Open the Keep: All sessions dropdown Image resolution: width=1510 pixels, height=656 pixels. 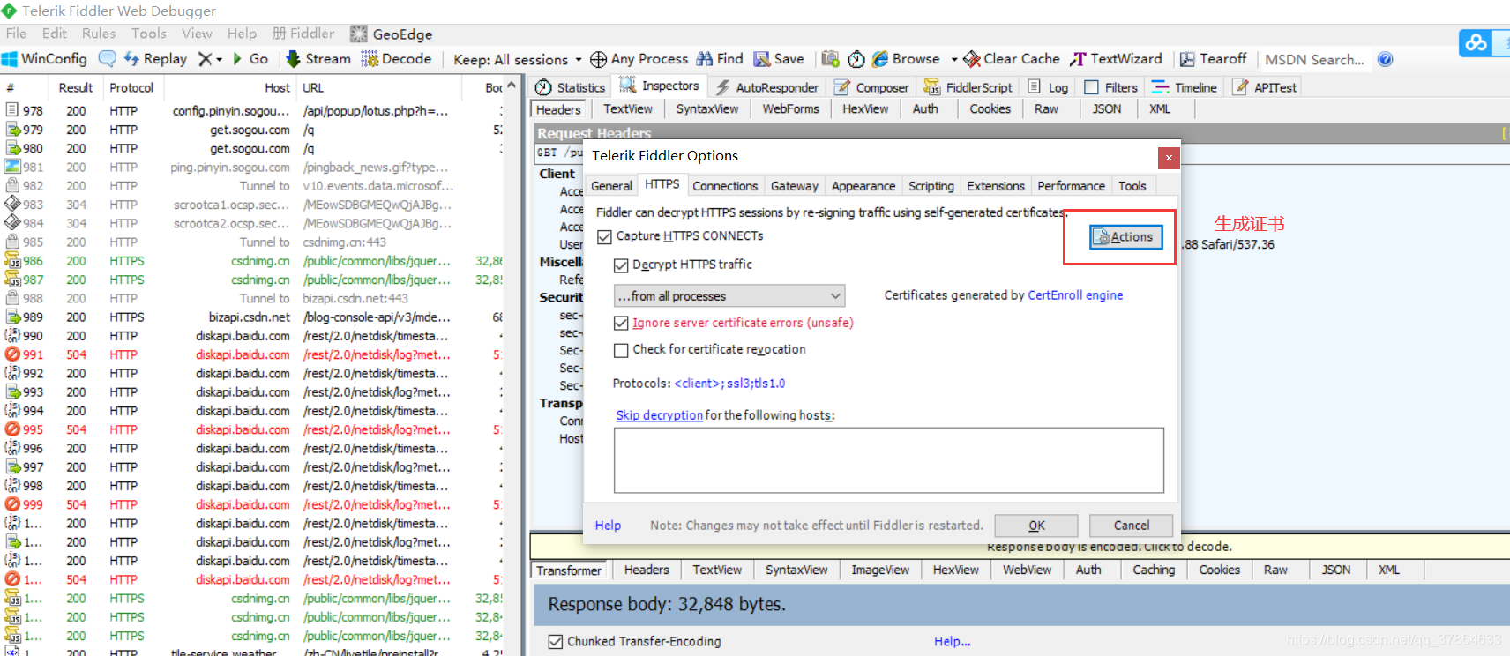coord(518,60)
